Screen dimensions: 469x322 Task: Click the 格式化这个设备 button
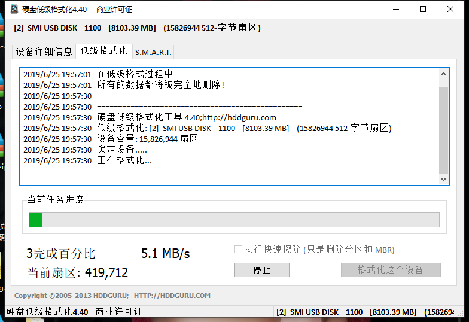point(390,269)
